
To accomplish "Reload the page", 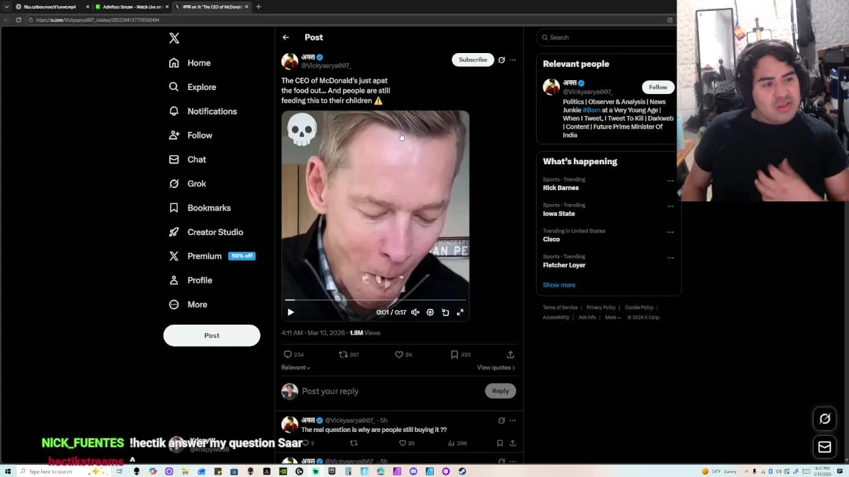I will point(19,20).
